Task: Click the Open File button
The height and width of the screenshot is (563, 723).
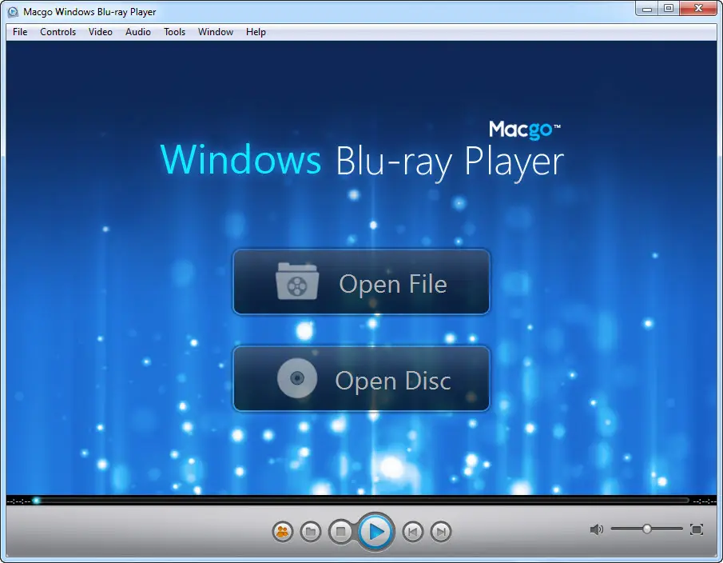Action: click(361, 282)
